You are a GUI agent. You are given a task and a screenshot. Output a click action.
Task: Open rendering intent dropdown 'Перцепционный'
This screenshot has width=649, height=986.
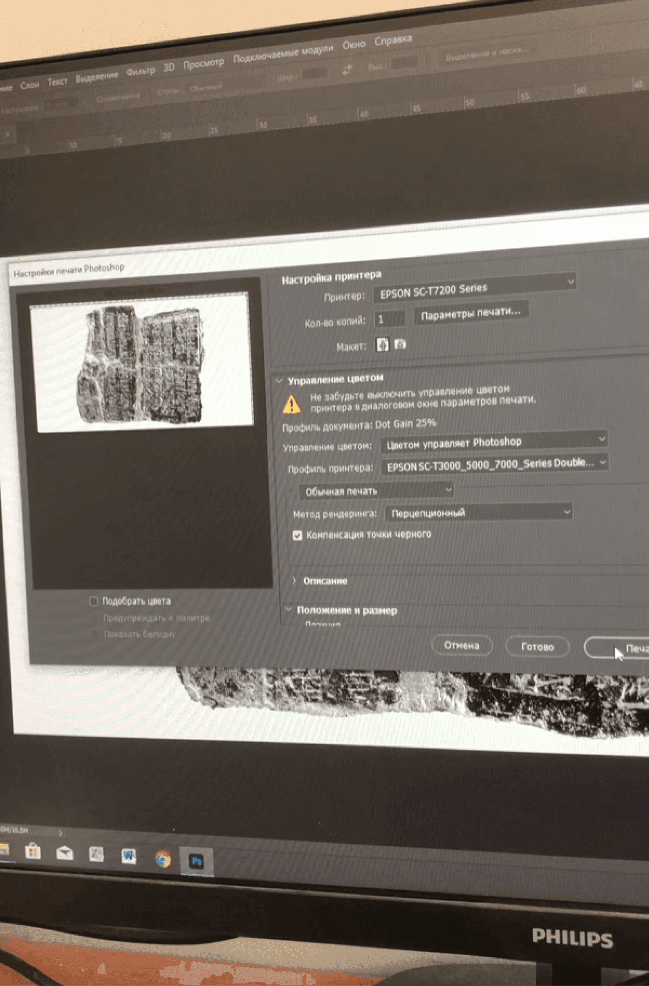tap(478, 513)
